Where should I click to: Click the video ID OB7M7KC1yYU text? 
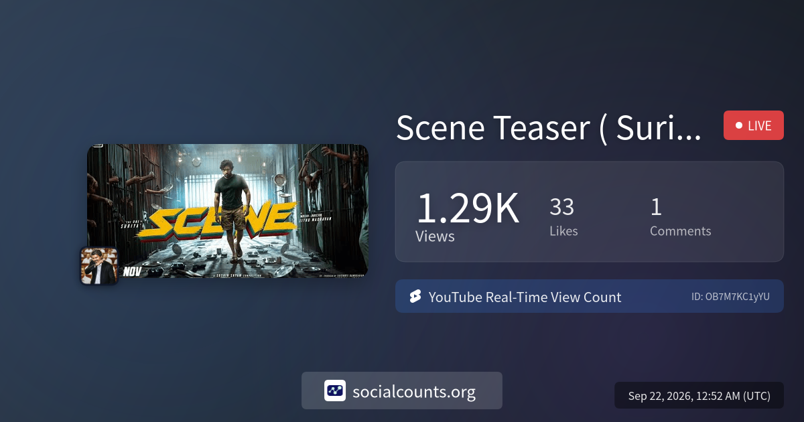(x=730, y=297)
